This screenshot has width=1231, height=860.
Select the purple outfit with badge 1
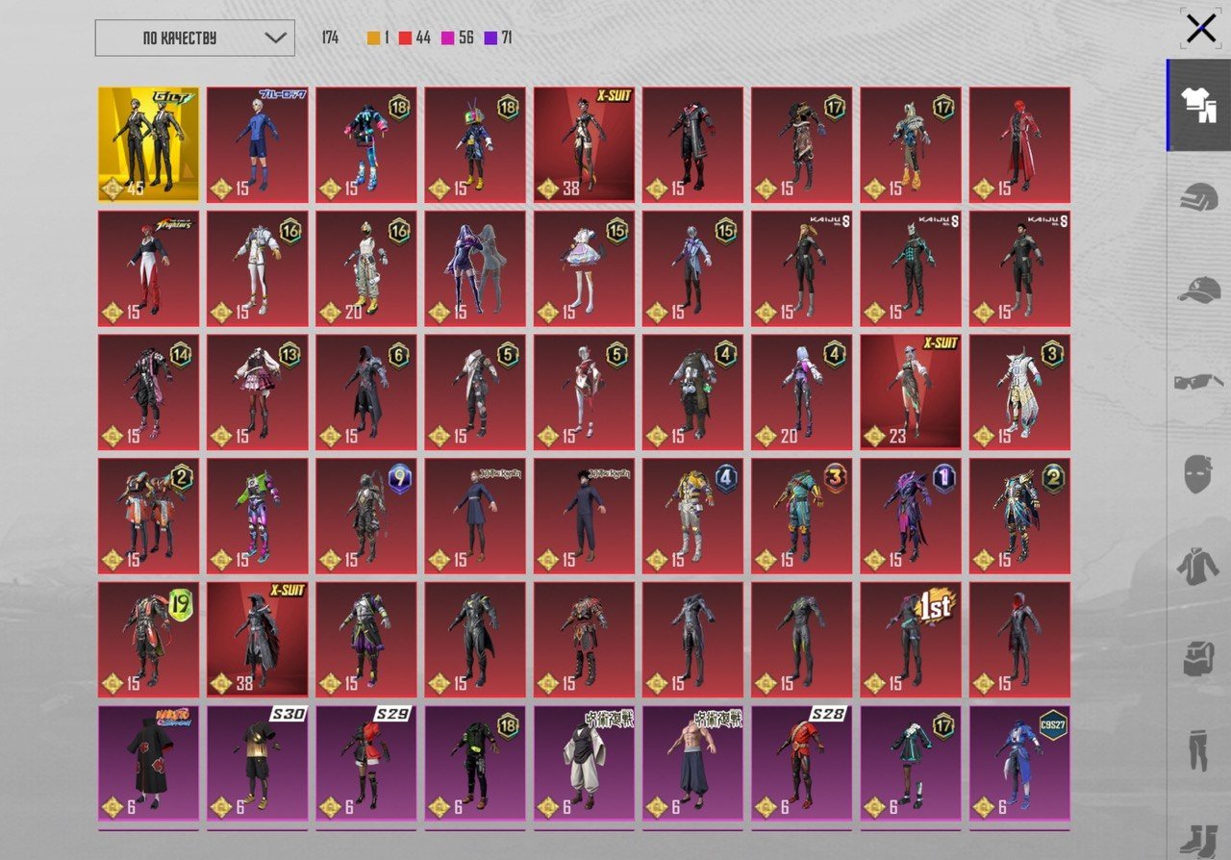point(910,516)
